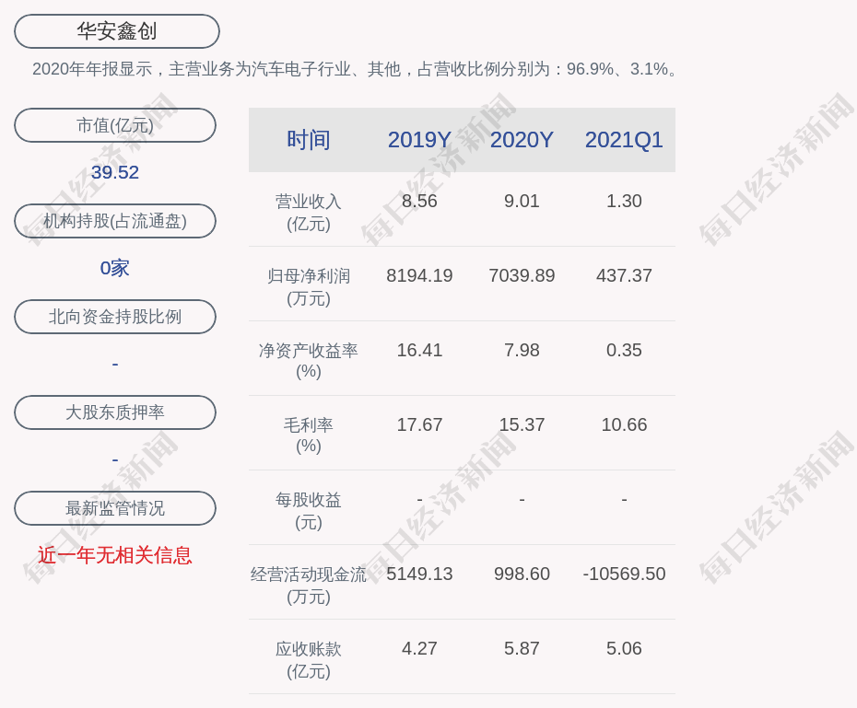Viewport: 857px width, 708px height.
Task: Click the red 近一年无相关信息 text
Action: pyautogui.click(x=115, y=555)
